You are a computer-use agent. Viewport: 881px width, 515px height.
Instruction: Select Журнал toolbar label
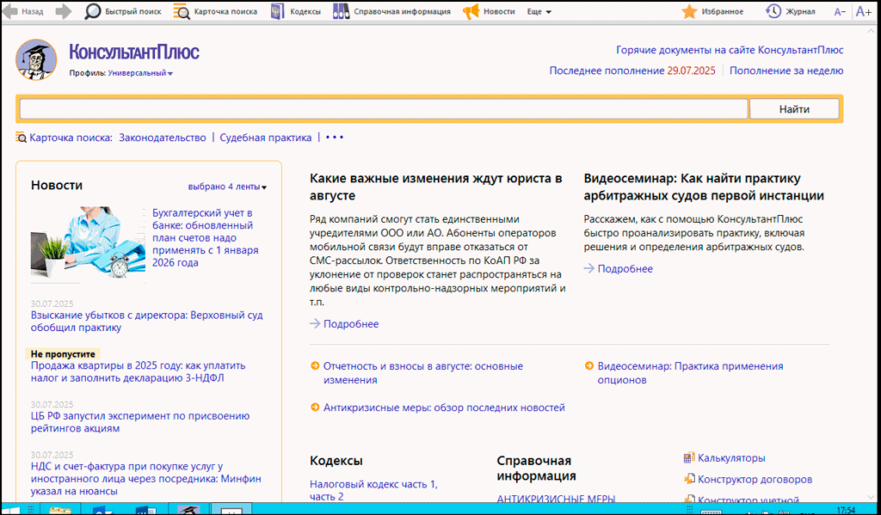tap(800, 12)
